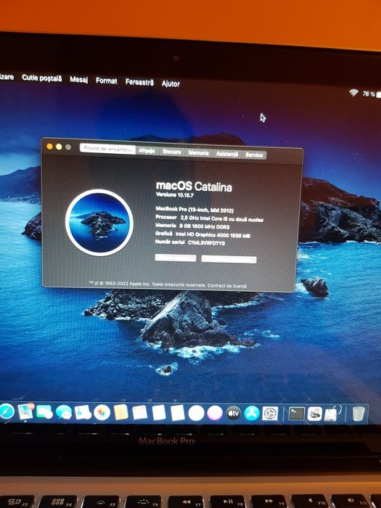The image size is (381, 508).
Task: Launch the Photos app from dock
Action: point(102,413)
